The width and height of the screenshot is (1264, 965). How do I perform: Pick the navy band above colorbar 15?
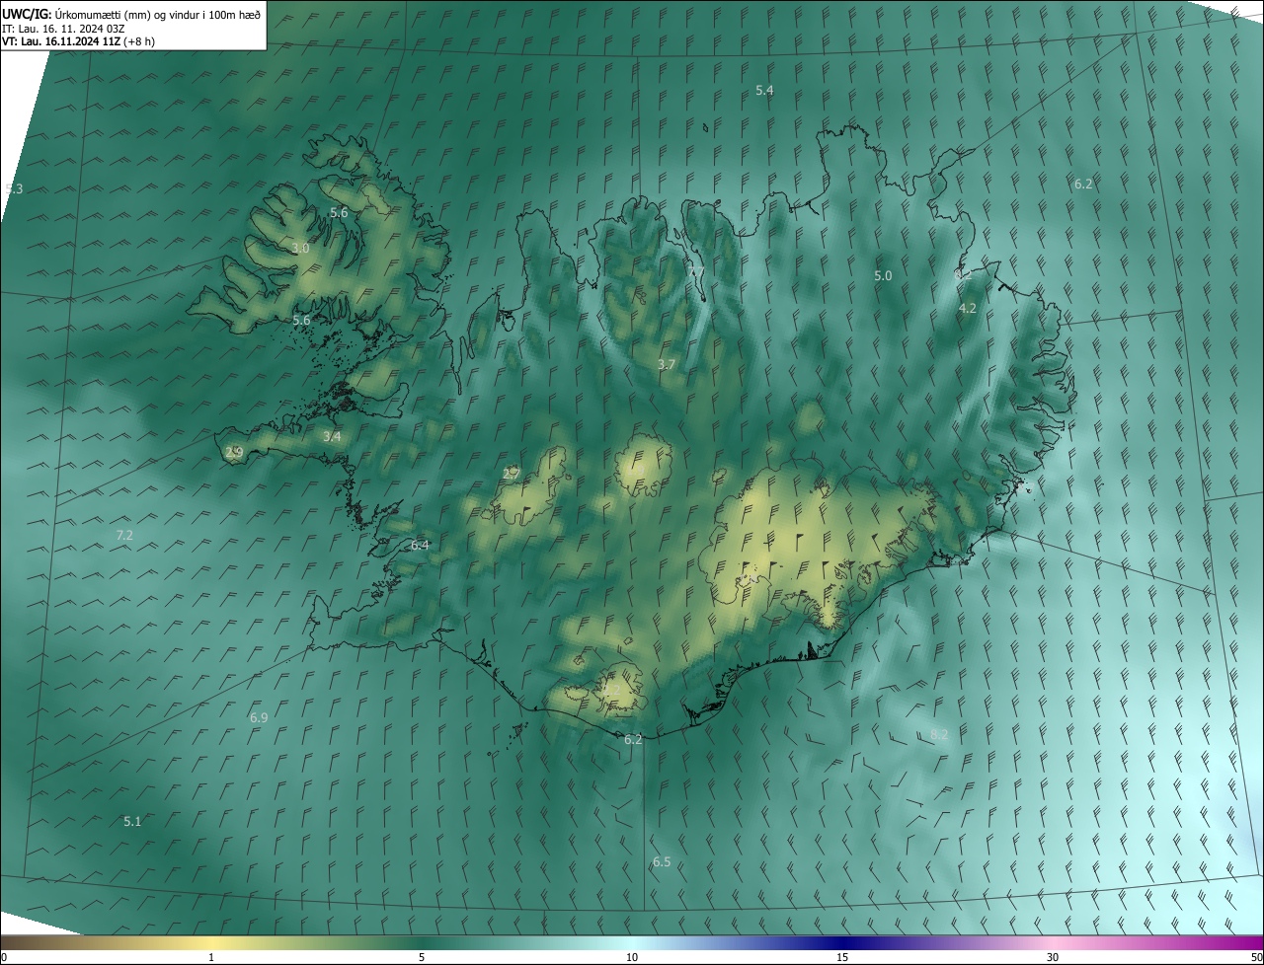tap(842, 942)
